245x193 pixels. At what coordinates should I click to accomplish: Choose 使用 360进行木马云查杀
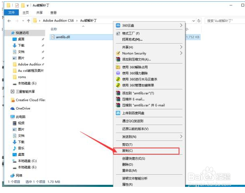[x=149, y=79]
